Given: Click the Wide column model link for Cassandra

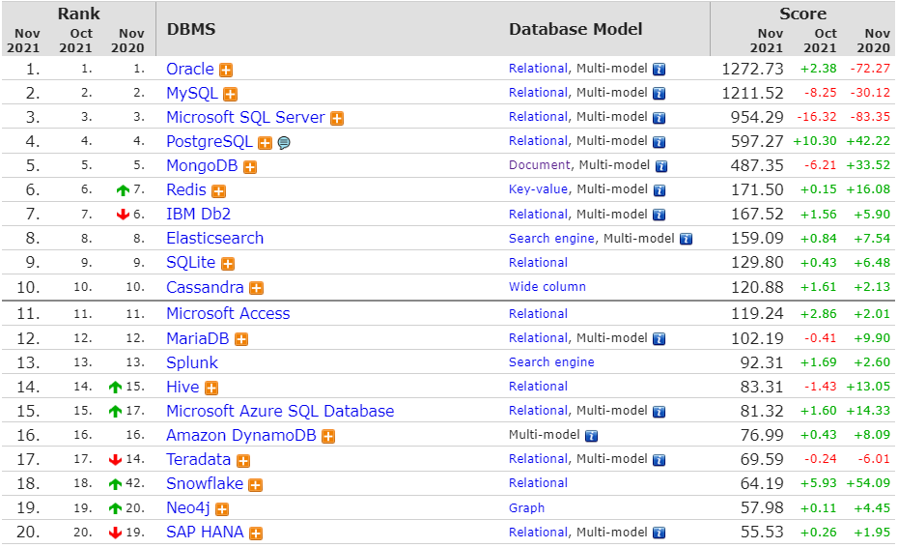Looking at the screenshot, I should click(547, 287).
